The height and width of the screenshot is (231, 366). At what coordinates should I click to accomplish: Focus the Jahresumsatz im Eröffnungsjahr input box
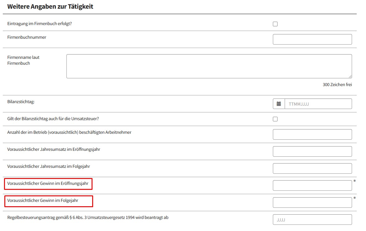(x=312, y=151)
